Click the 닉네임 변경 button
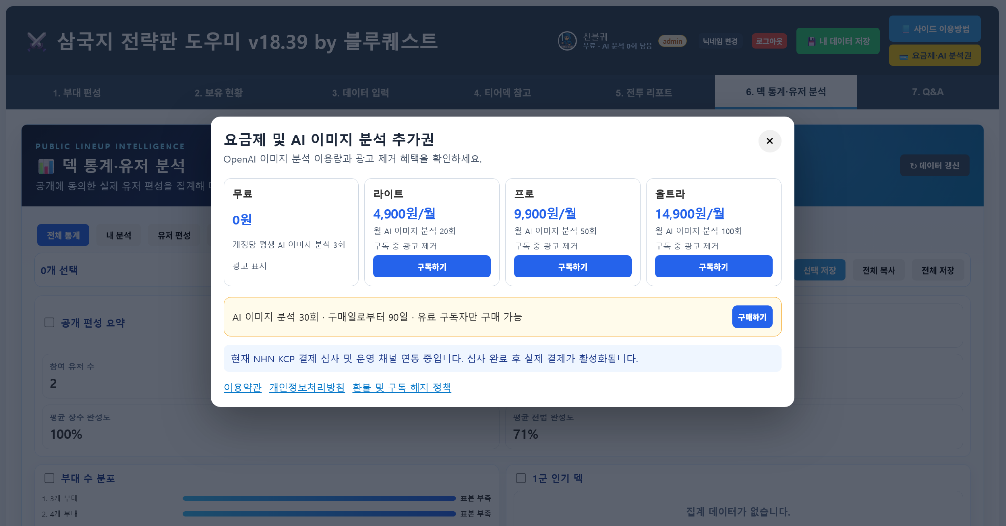Image resolution: width=1006 pixels, height=526 pixels. tap(720, 41)
